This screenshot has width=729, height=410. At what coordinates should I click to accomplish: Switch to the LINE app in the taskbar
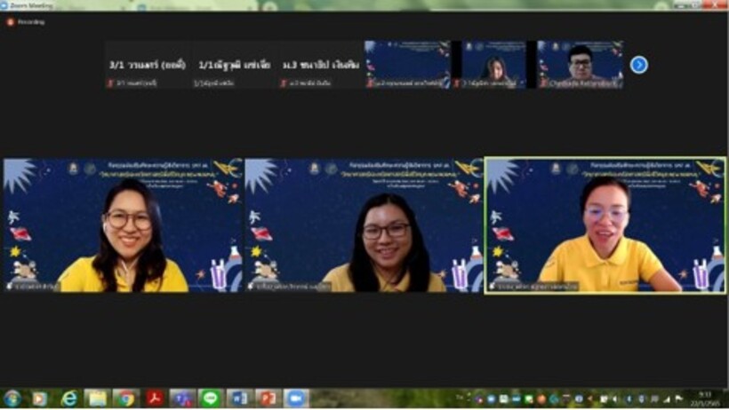pos(210,398)
